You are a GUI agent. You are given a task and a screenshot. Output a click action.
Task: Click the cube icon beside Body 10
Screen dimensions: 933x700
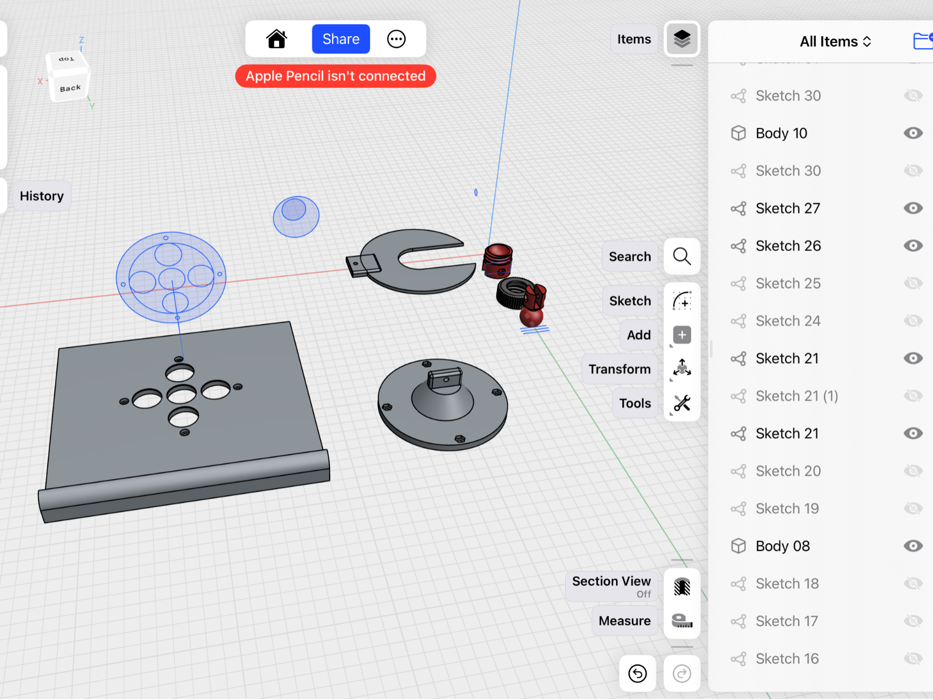pos(738,133)
